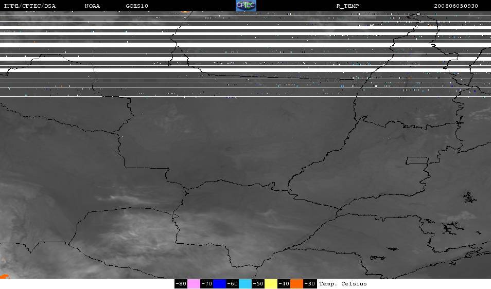Click the GOES10 satellite label
Viewport: 491px width, 289px height.
click(x=137, y=6)
